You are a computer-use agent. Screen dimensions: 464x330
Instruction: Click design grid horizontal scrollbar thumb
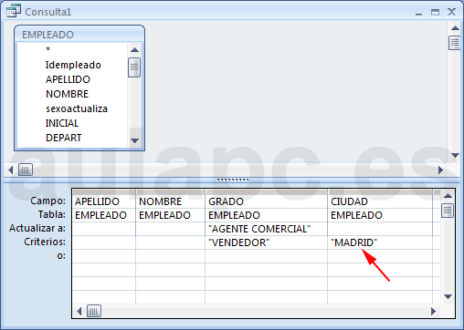[94, 311]
